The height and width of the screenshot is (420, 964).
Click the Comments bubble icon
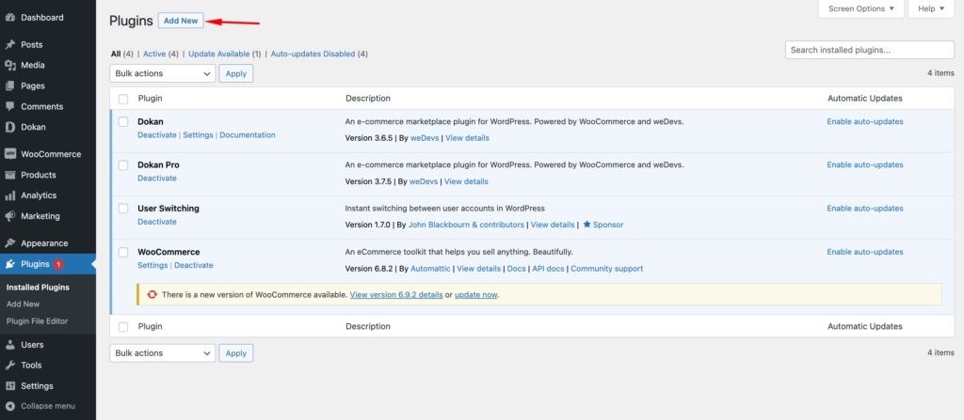coord(9,107)
